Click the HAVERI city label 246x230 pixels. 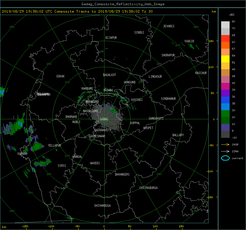click(95, 163)
